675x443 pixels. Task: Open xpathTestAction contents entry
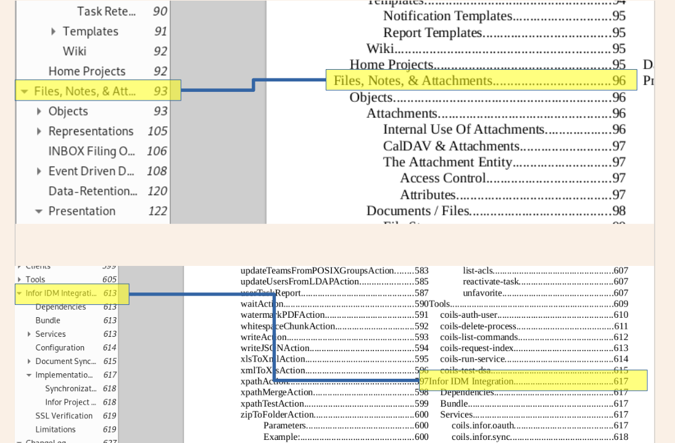[334, 404]
